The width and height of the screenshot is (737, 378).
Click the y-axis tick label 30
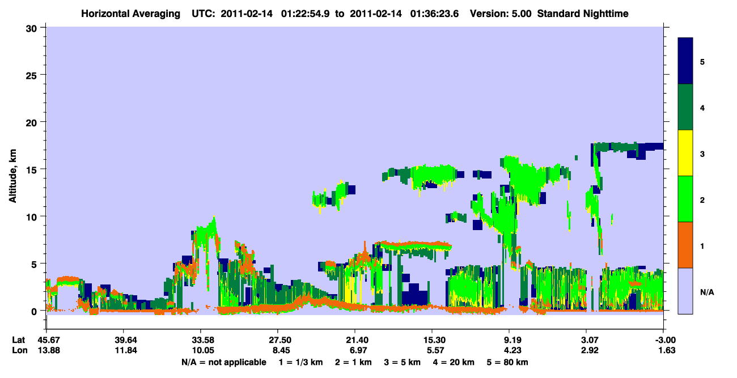tap(33, 28)
